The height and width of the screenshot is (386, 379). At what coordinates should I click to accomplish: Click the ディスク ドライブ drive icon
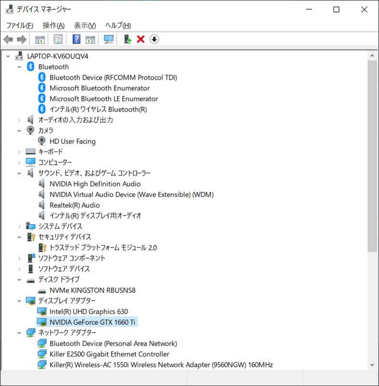click(x=30, y=281)
